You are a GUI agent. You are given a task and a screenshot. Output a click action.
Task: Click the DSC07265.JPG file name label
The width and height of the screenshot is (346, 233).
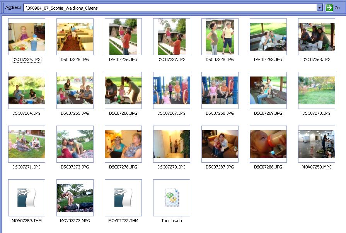pyautogui.click(x=75, y=113)
